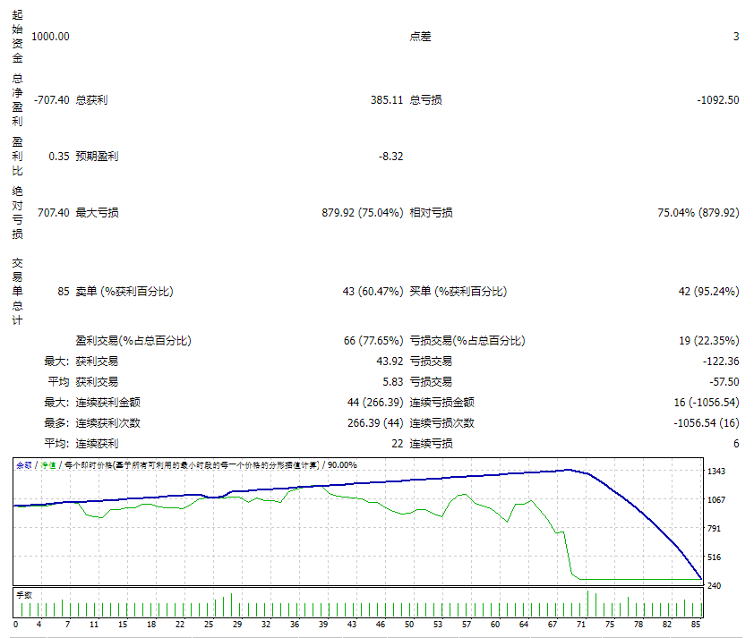Screen dimensions: 754x638
Task: Click the largest loss trade value -122.36
Action: pos(721,362)
